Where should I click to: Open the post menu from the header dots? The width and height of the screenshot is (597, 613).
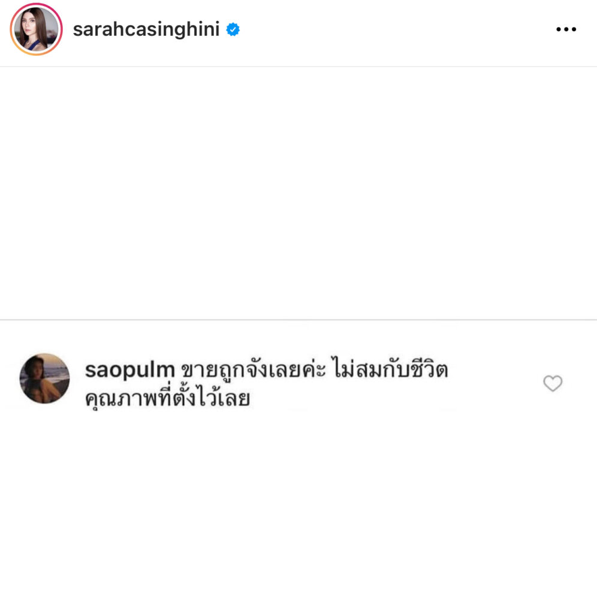point(566,29)
